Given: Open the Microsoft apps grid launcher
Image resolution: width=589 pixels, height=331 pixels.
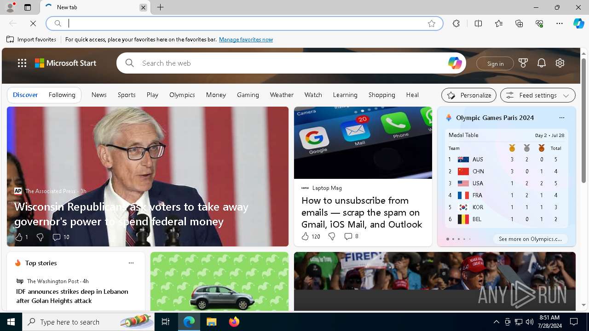Looking at the screenshot, I should coord(22,63).
